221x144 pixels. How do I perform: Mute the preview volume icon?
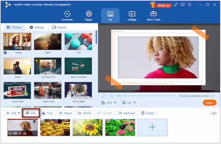point(213,96)
